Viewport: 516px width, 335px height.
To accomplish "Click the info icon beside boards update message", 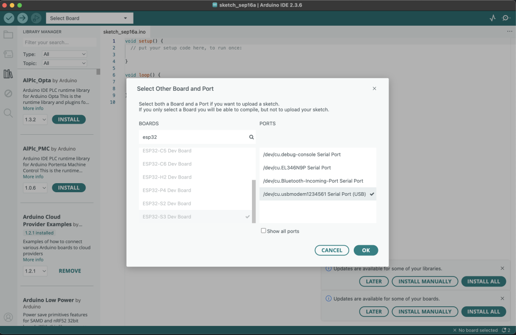I will [329, 299].
